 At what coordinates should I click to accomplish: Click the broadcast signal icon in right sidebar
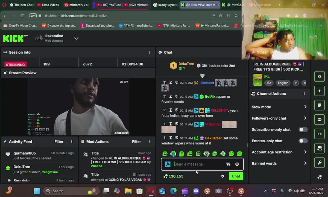tap(320, 134)
